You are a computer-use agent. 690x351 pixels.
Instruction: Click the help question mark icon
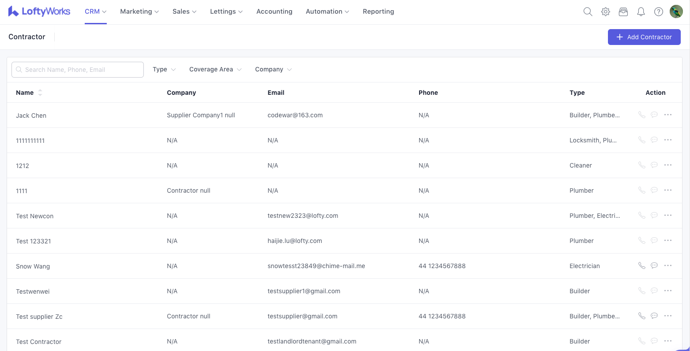[x=658, y=12]
